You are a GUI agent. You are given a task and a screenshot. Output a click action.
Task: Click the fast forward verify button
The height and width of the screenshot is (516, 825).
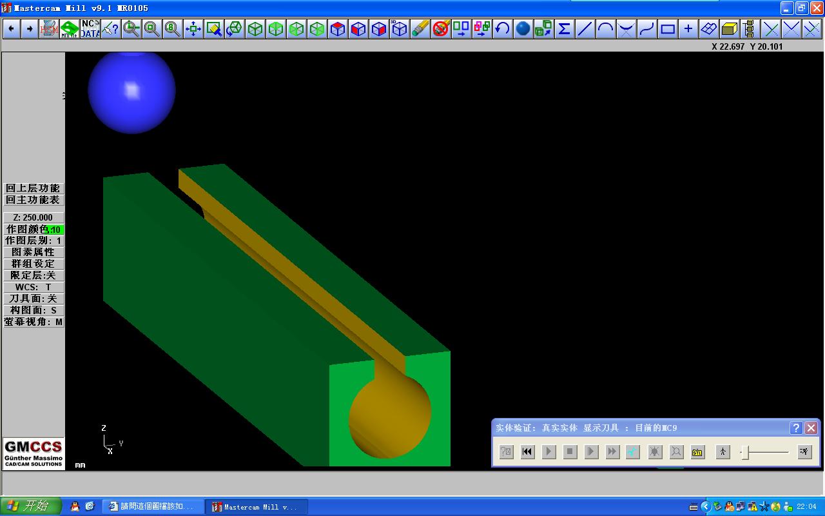click(x=612, y=452)
